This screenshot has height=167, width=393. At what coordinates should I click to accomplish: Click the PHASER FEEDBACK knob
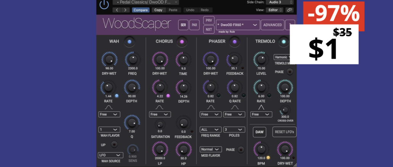tap(234, 59)
